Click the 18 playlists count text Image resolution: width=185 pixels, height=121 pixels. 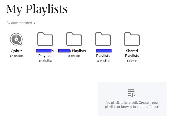(45, 61)
